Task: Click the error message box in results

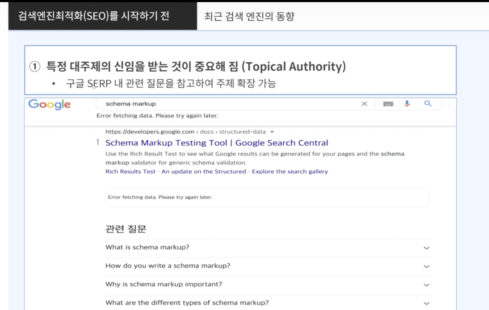Action: point(267,197)
